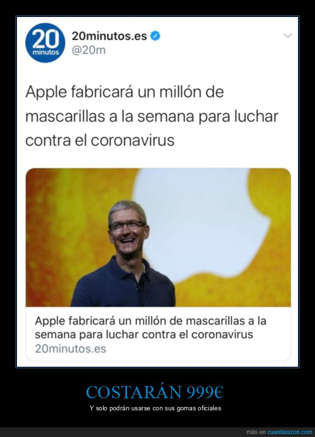
Task: Click the tweet text about Apple mascarillas
Action: [152, 116]
